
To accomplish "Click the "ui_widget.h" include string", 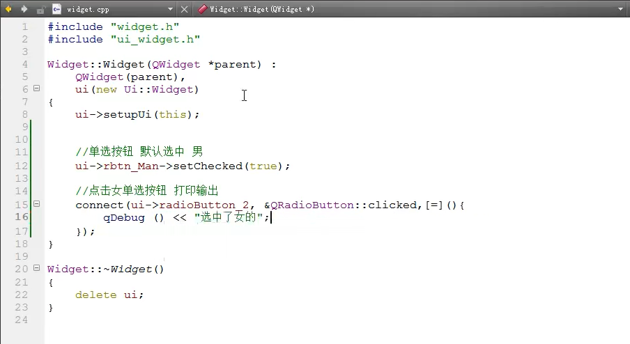I will click(155, 39).
